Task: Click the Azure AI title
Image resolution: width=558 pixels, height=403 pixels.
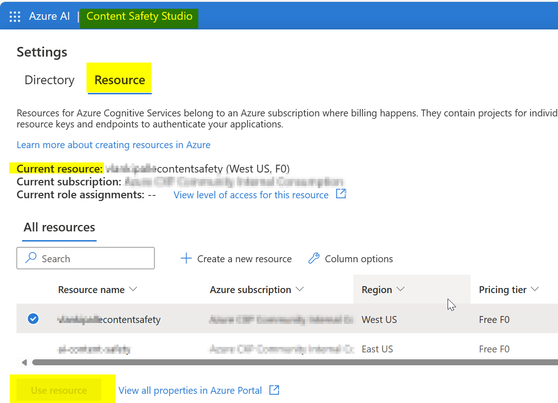Action: pos(50,16)
